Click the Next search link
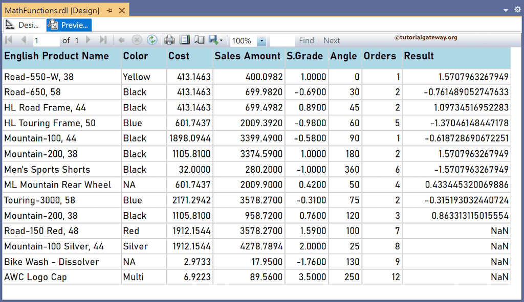Viewport: 524px width, 302px height. (331, 40)
